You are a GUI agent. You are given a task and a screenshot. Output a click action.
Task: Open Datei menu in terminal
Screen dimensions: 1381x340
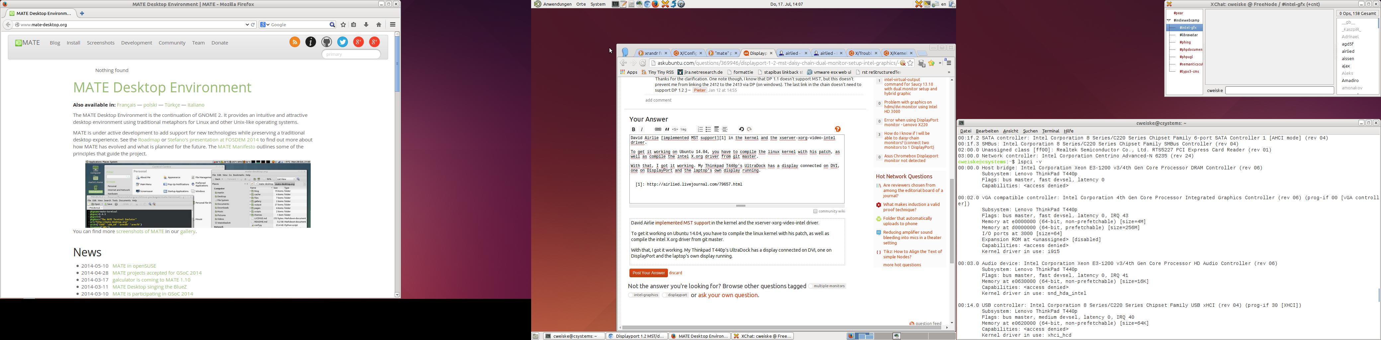(x=965, y=131)
